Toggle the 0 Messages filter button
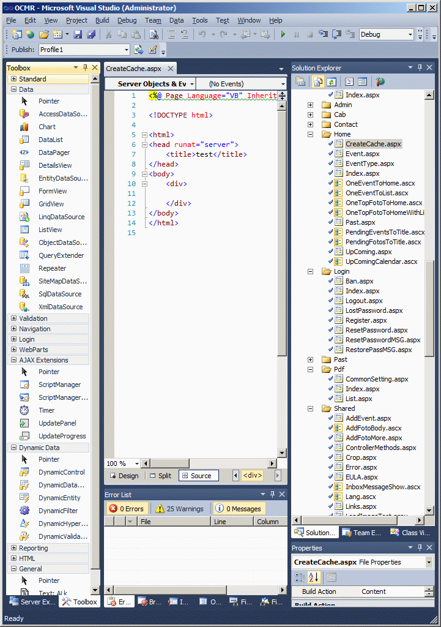The height and width of the screenshot is (627, 441). [239, 509]
